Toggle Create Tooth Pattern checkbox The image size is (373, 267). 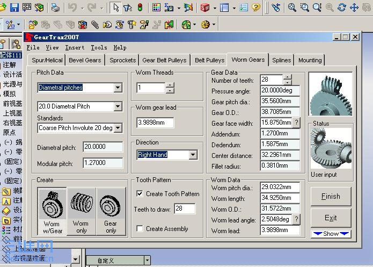[140, 193]
